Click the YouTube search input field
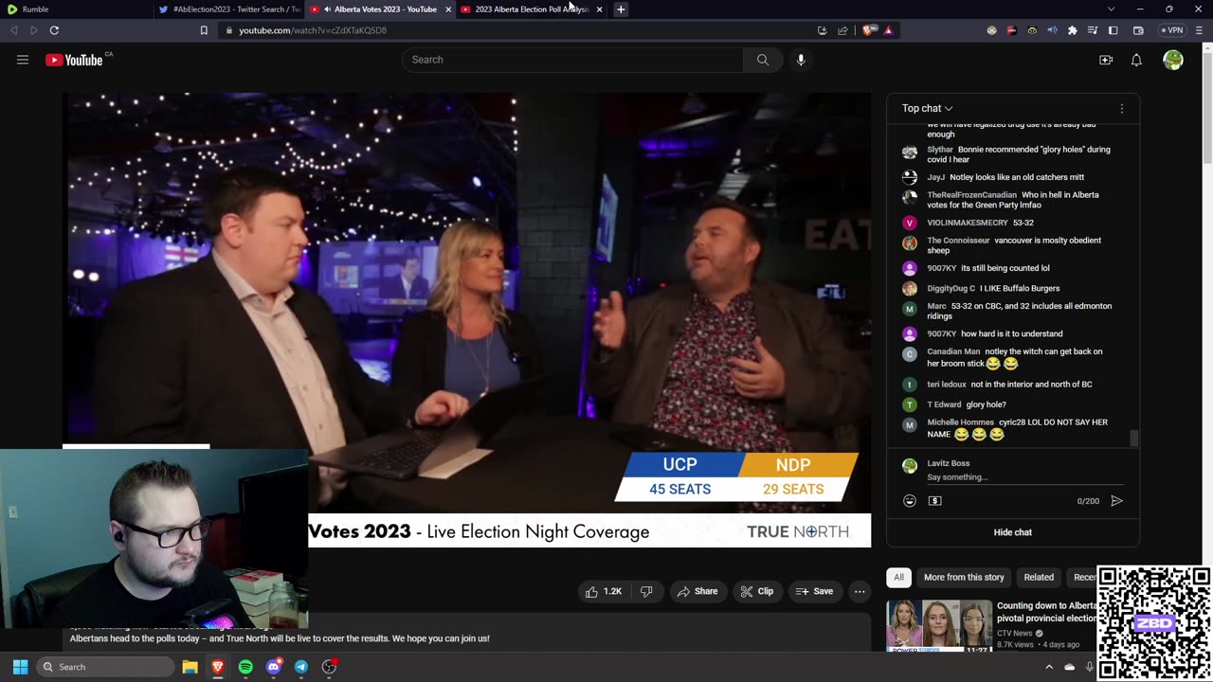 [x=573, y=60]
